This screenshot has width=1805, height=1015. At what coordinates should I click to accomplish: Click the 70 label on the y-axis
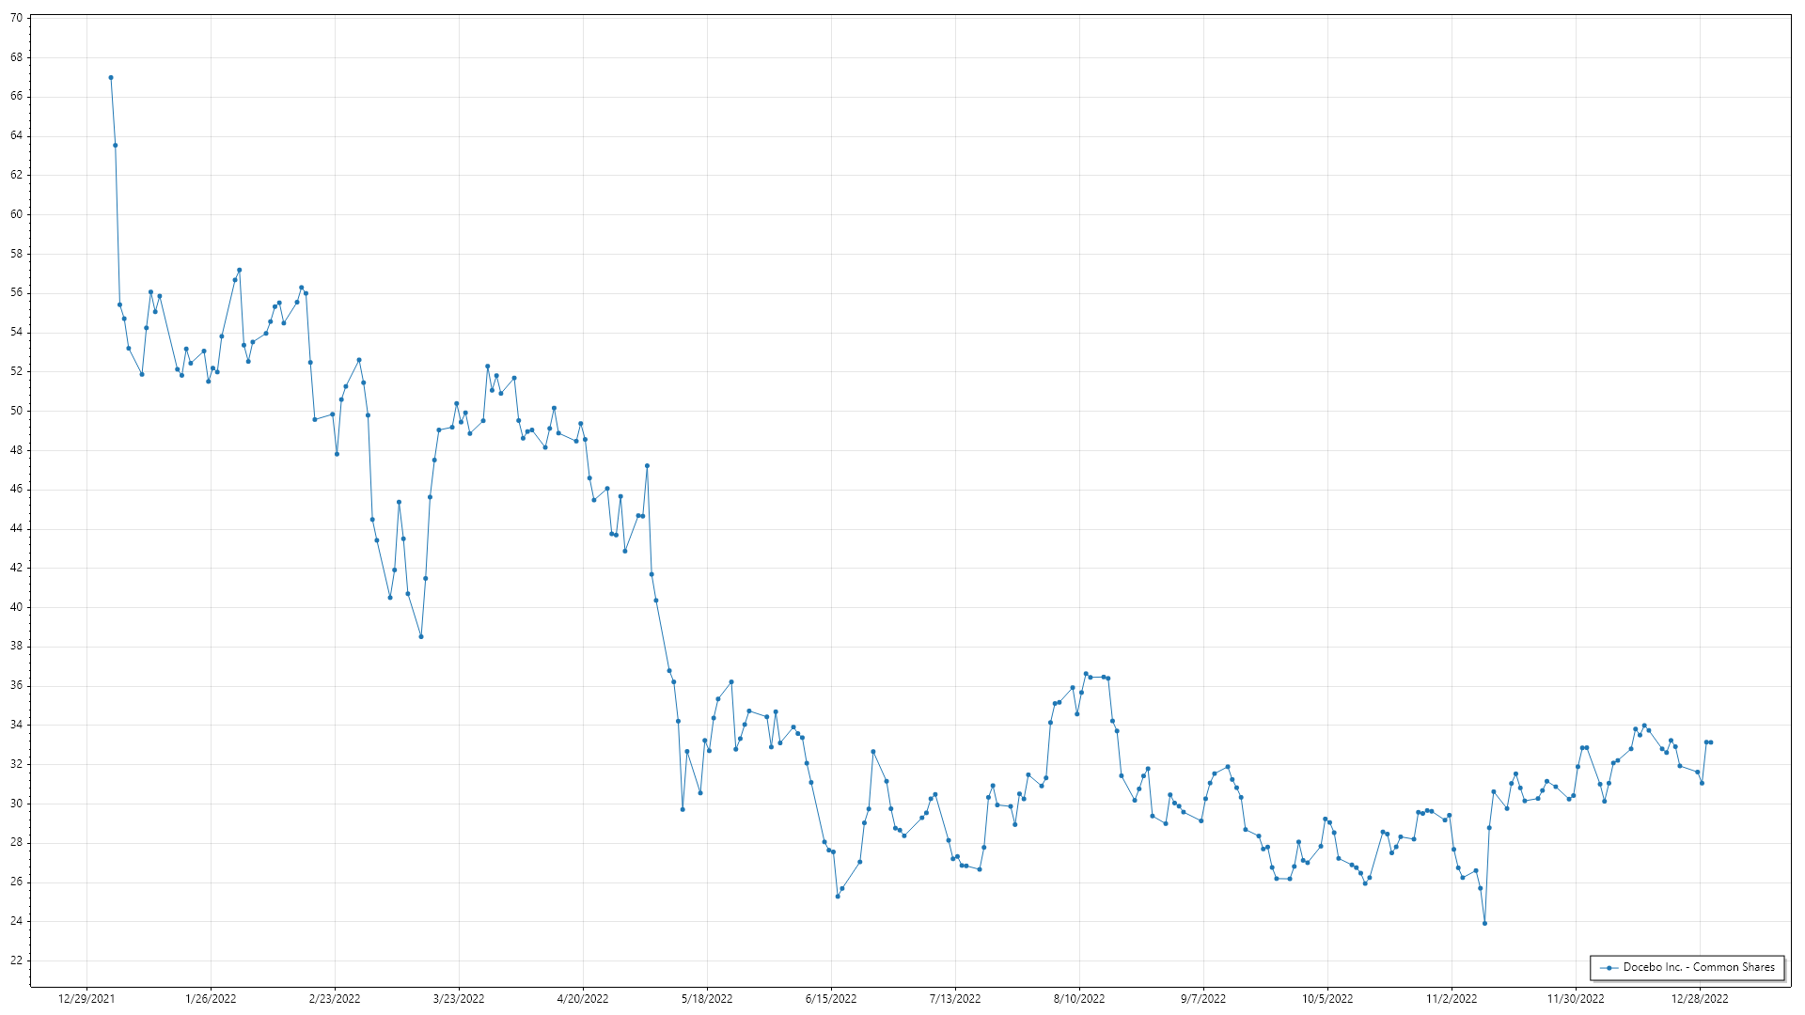(17, 18)
